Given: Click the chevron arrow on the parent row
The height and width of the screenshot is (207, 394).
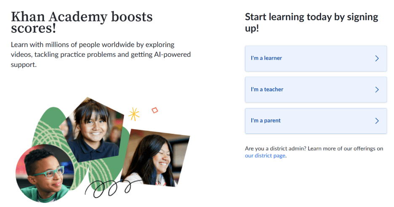Looking at the screenshot, I should coord(377,121).
